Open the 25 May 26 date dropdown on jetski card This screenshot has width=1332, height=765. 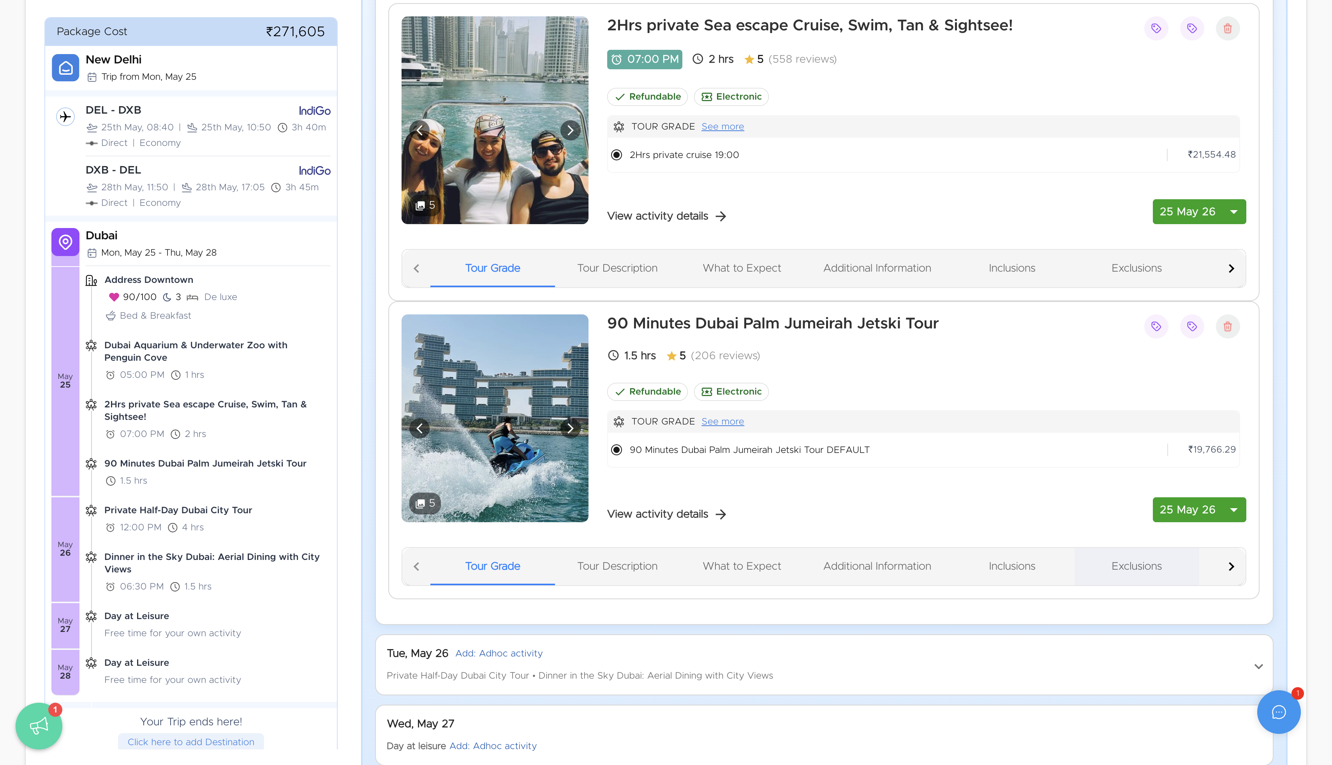1199,510
